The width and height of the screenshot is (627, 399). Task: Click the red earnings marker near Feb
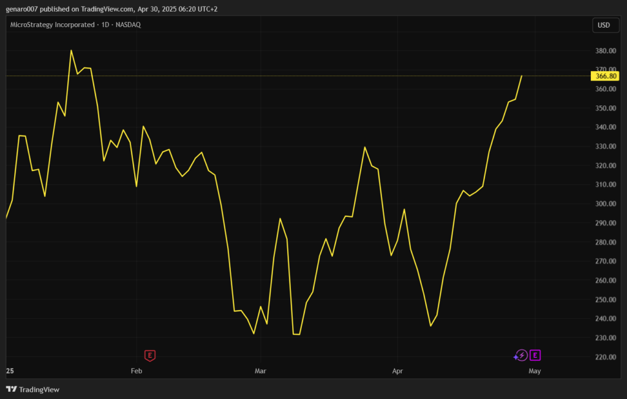[149, 355]
